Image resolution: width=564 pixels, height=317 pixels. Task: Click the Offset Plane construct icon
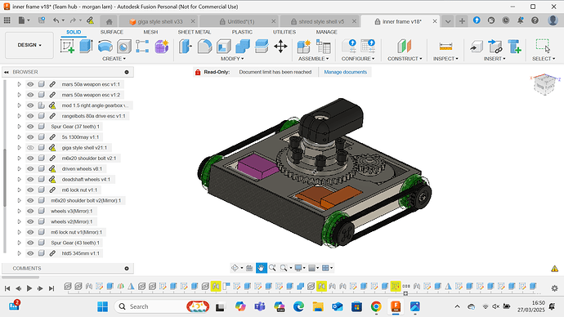(405, 47)
